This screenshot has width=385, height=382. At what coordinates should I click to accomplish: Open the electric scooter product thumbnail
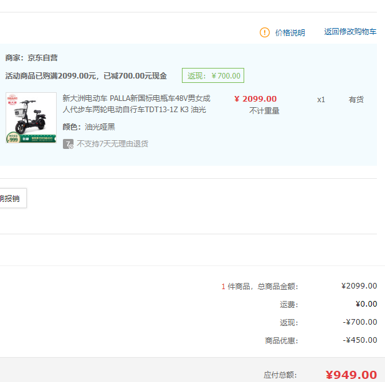coord(31,118)
